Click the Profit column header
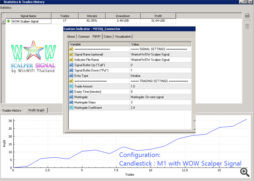This screenshot has height=181, width=254. click(158, 16)
